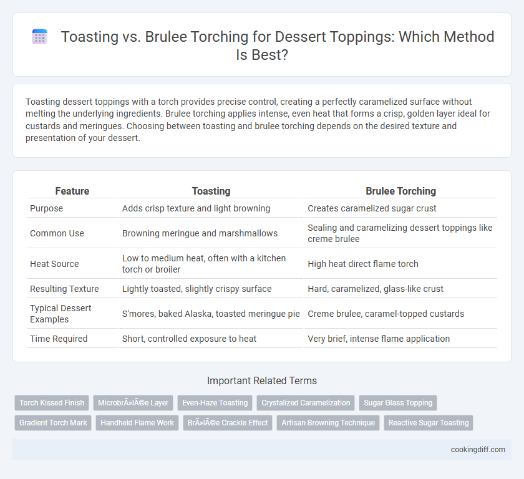The width and height of the screenshot is (524, 479).
Task: Click the Resulting Texture row label
Action: (x=64, y=289)
